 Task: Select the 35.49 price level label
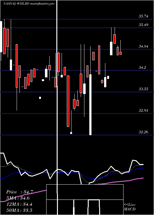144,25
